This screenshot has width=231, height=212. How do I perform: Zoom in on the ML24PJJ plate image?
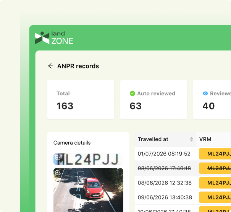click(57, 158)
